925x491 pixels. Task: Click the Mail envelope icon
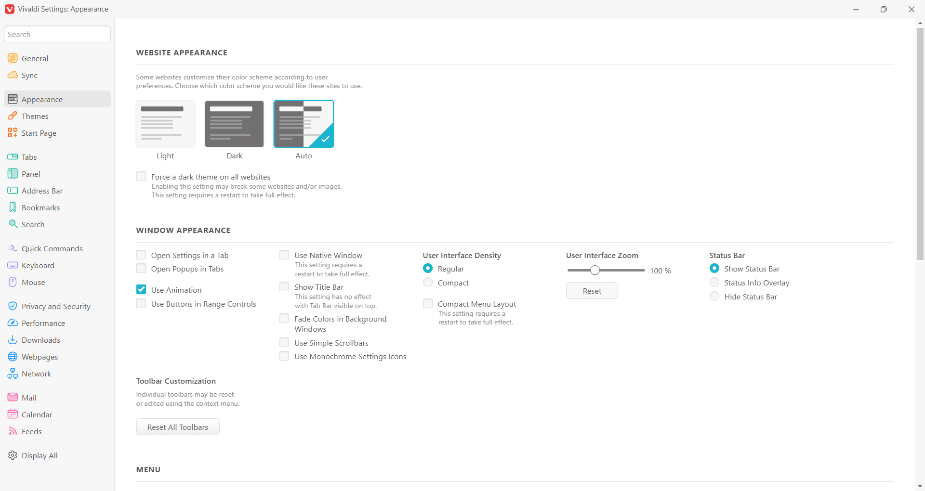13,398
